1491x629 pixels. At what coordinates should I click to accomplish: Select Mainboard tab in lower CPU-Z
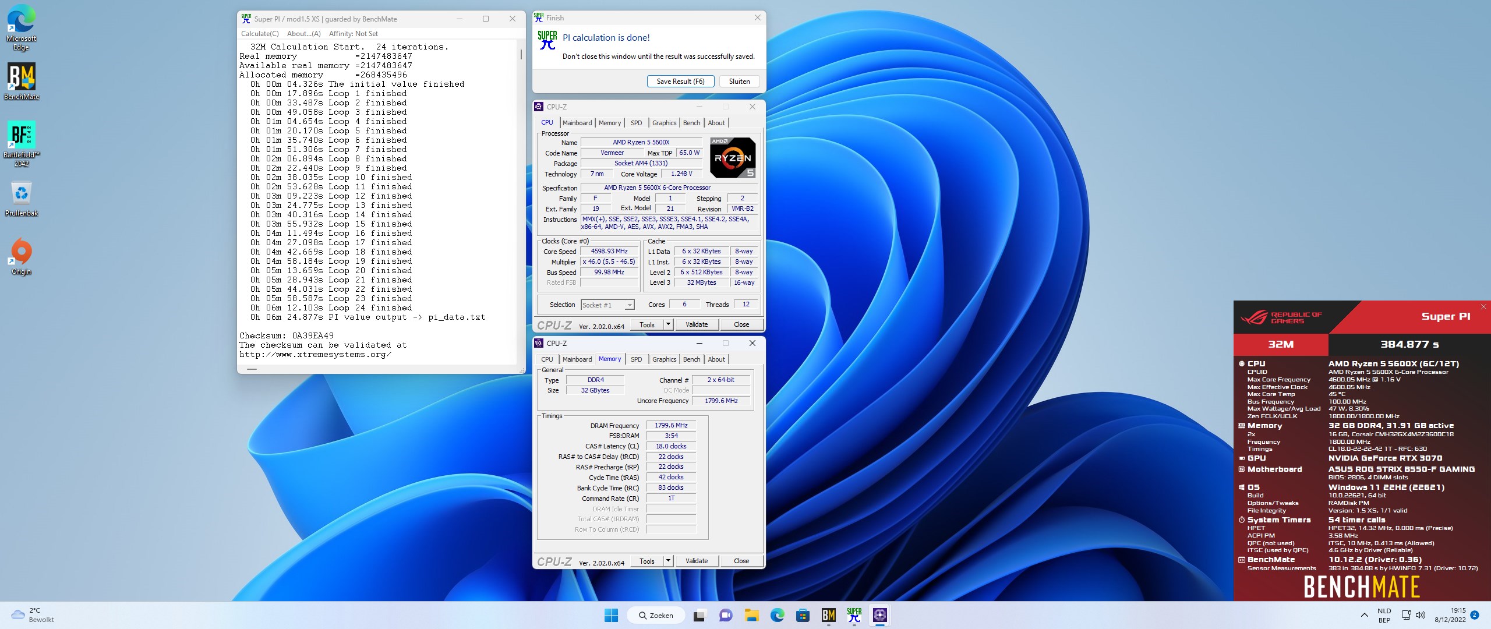tap(577, 359)
